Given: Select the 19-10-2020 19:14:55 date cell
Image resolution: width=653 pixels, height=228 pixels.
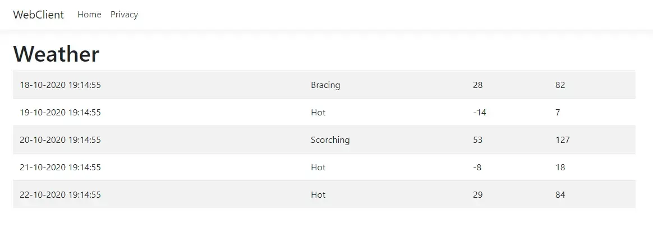Looking at the screenshot, I should point(60,113).
